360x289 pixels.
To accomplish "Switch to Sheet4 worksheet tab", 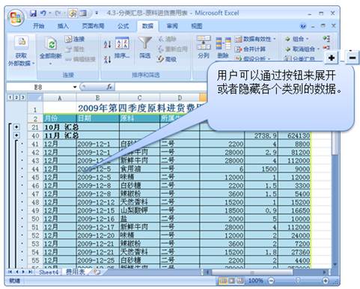I will pyautogui.click(x=49, y=272).
